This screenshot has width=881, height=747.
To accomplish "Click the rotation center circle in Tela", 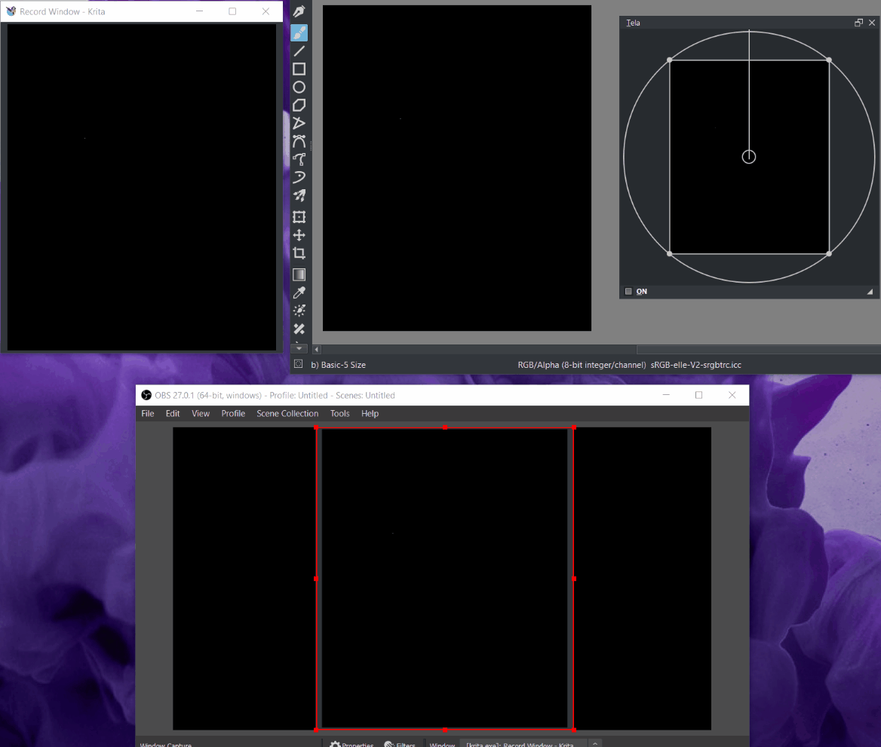I will point(748,157).
